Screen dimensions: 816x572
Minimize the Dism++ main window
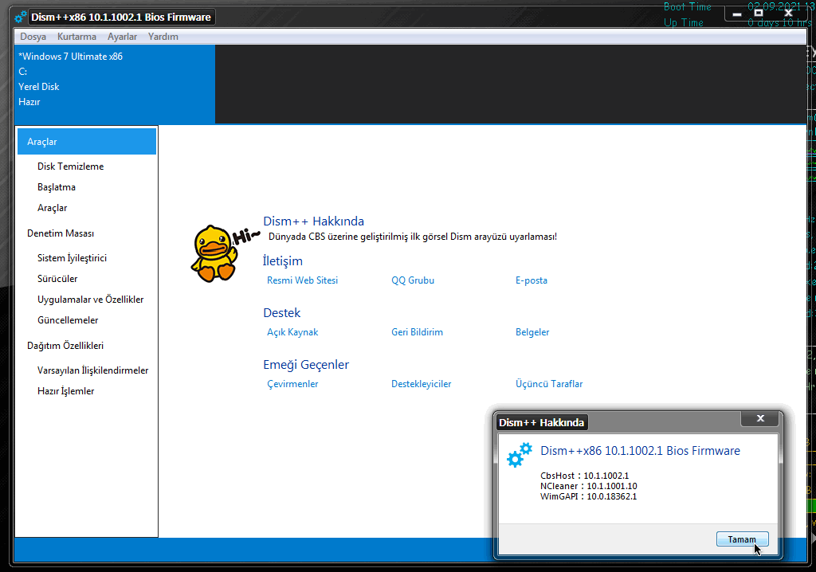point(737,14)
